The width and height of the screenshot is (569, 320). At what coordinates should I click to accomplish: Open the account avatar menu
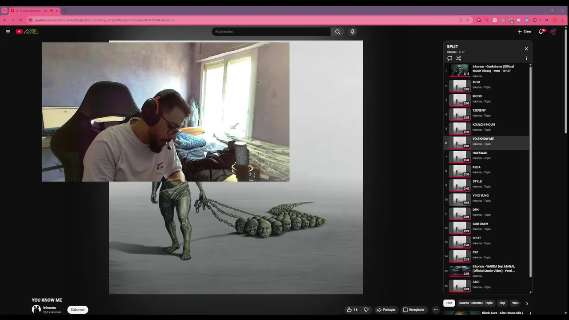coord(553,32)
